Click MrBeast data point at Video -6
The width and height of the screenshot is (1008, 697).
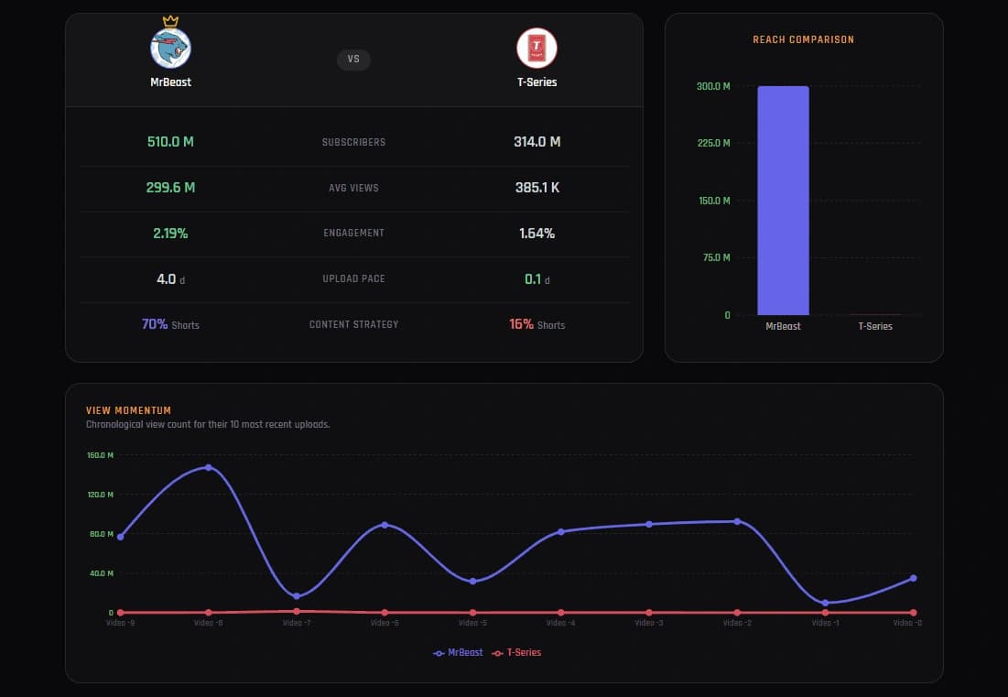coord(385,525)
